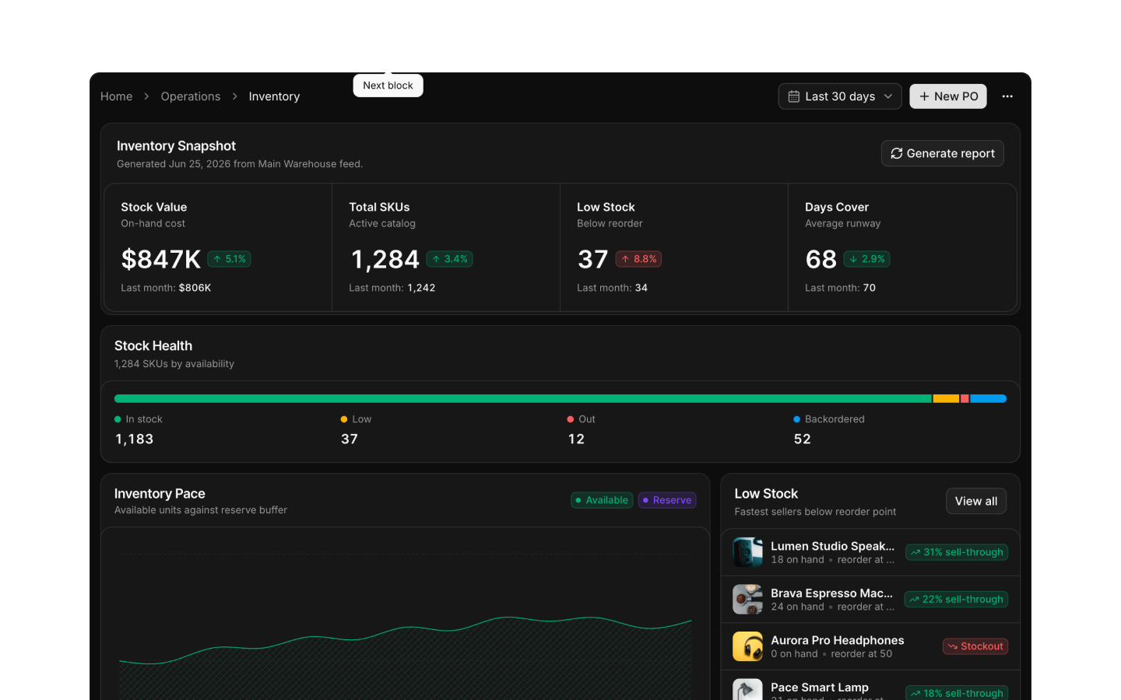Toggle the Reserve series legend chip
Viewport: 1121px width, 700px height.
[667, 500]
